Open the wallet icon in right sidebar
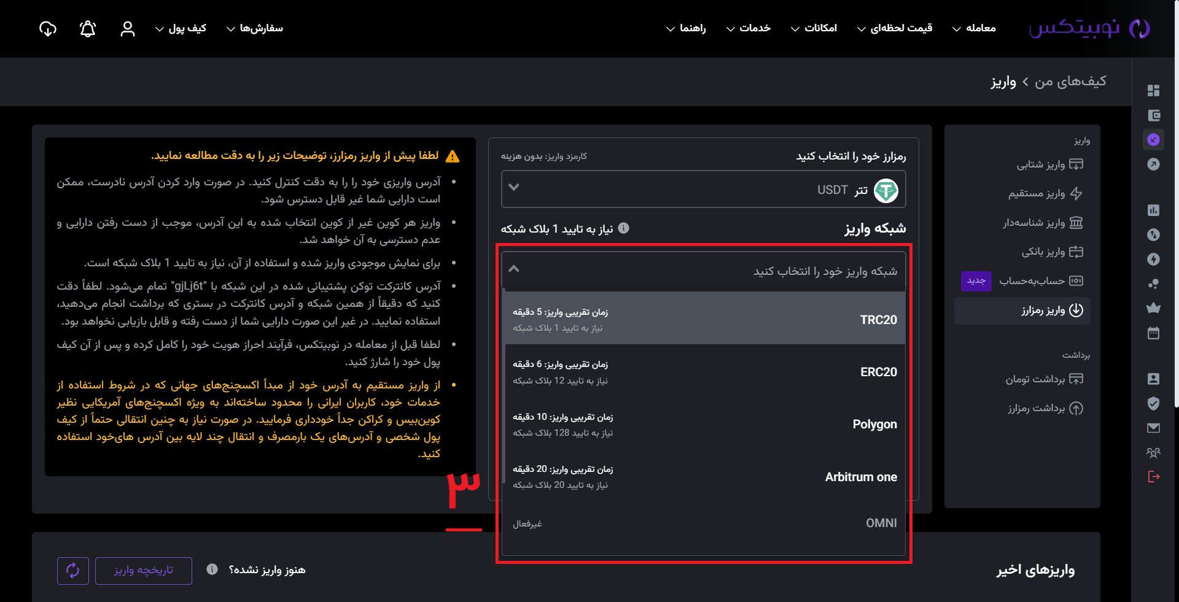 tap(1153, 115)
